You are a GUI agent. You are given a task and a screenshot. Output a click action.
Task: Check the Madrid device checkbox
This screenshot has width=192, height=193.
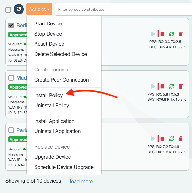pos(11,78)
